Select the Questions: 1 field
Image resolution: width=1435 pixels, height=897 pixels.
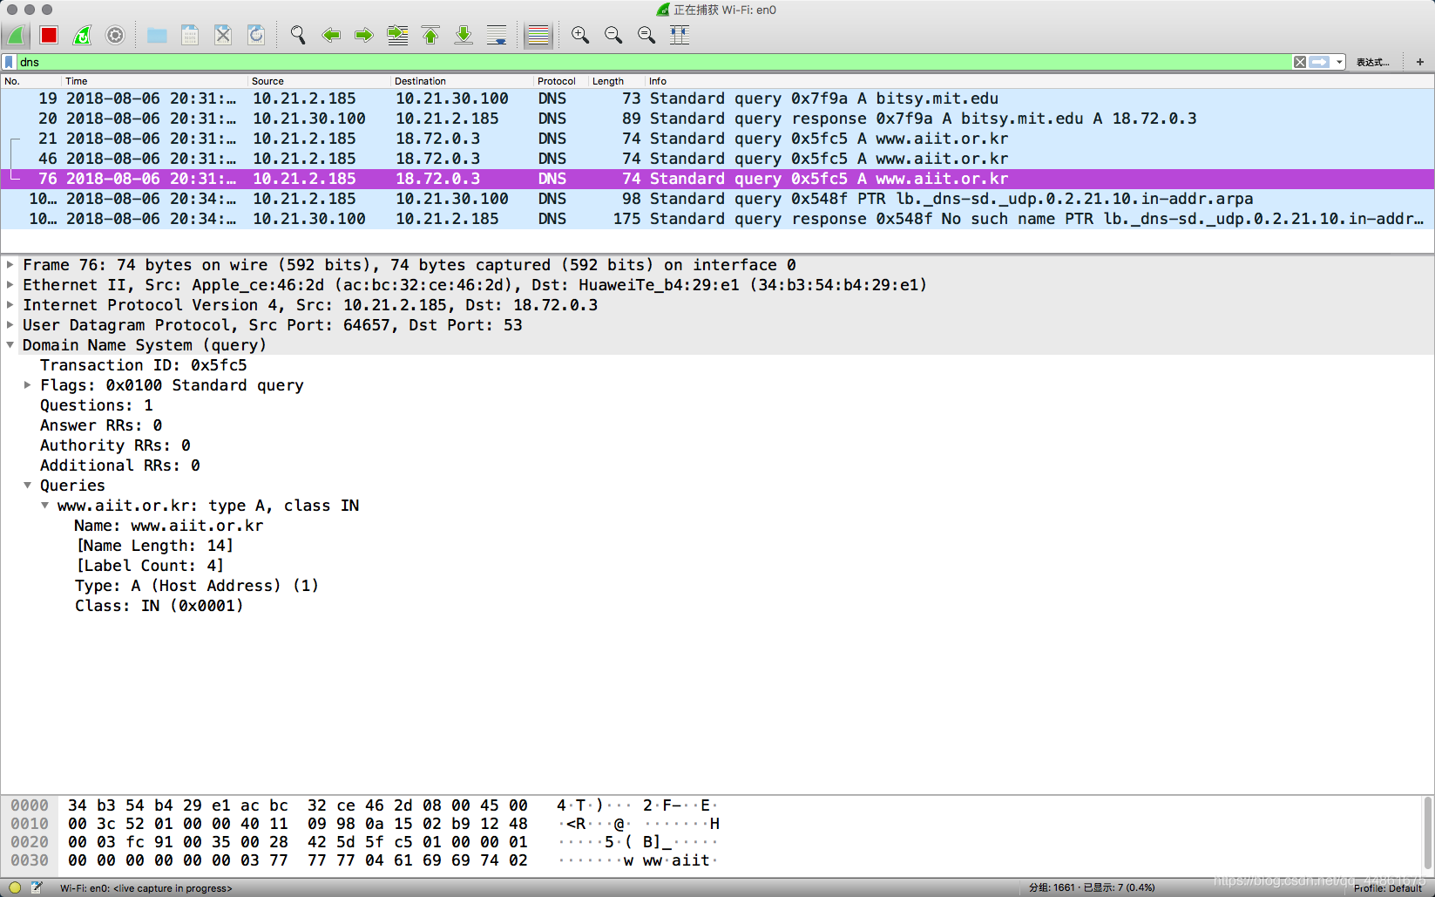coord(97,405)
